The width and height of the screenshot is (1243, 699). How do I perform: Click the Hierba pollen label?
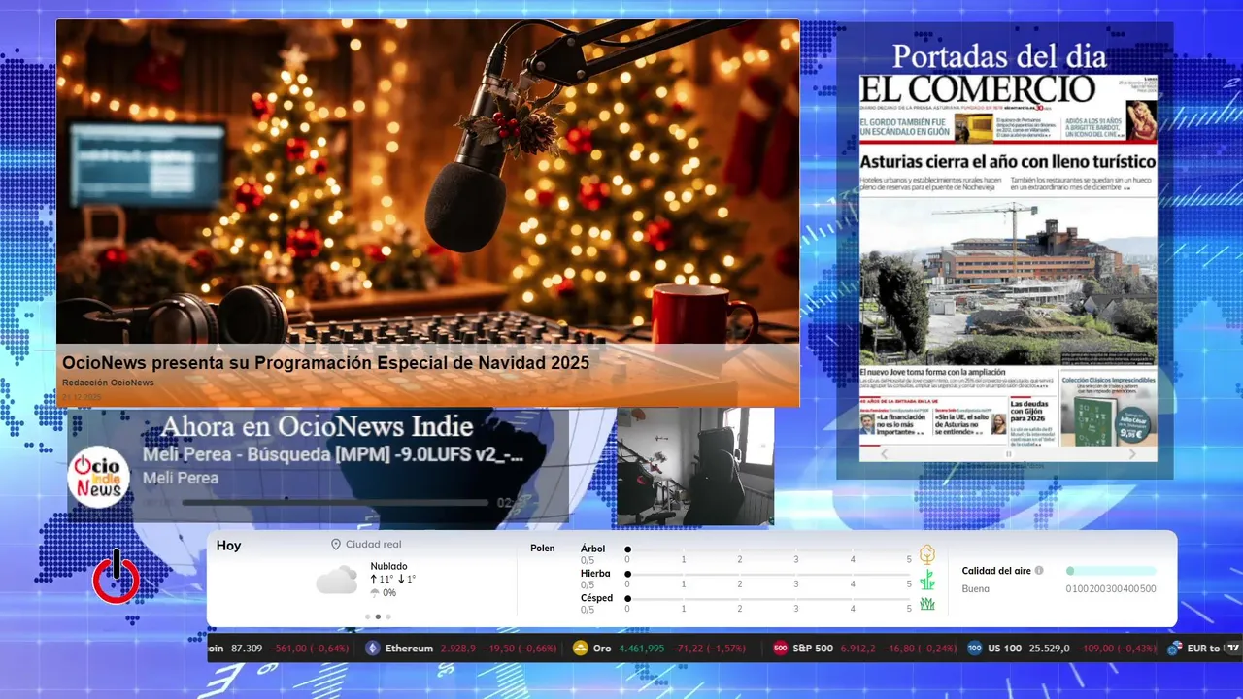tap(595, 574)
